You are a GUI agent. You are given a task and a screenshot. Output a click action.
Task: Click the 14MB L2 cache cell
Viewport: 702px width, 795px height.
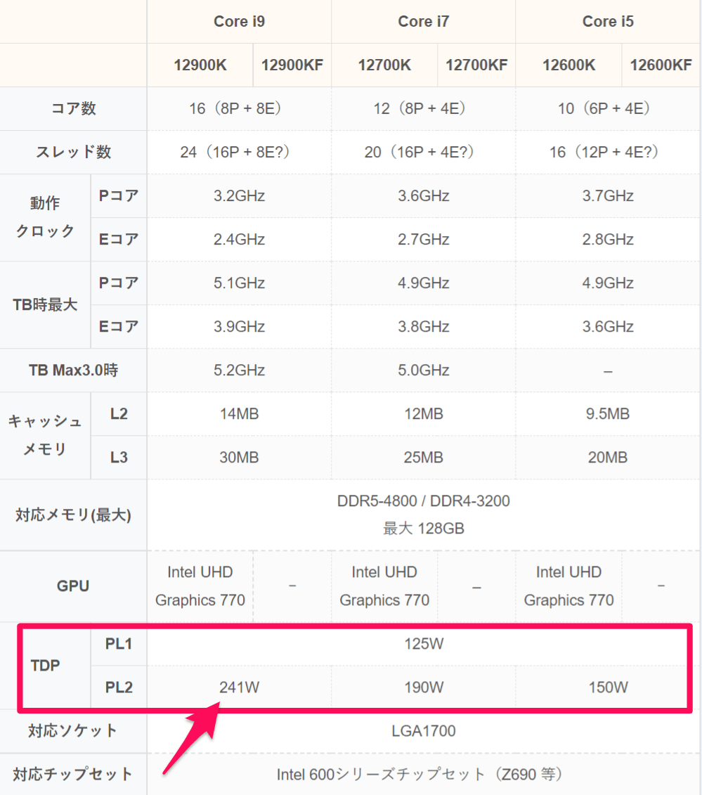tap(239, 414)
